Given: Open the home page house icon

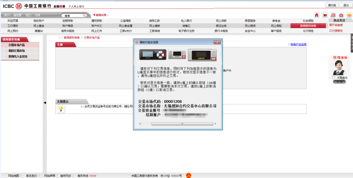Looking at the screenshot, I should coord(317,15).
